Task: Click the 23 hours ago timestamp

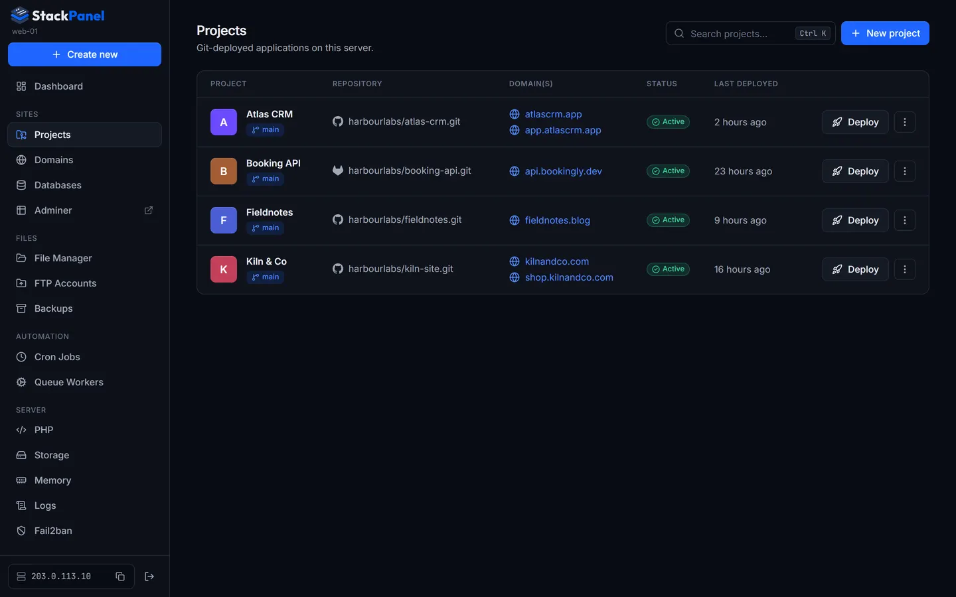Action: click(x=743, y=171)
